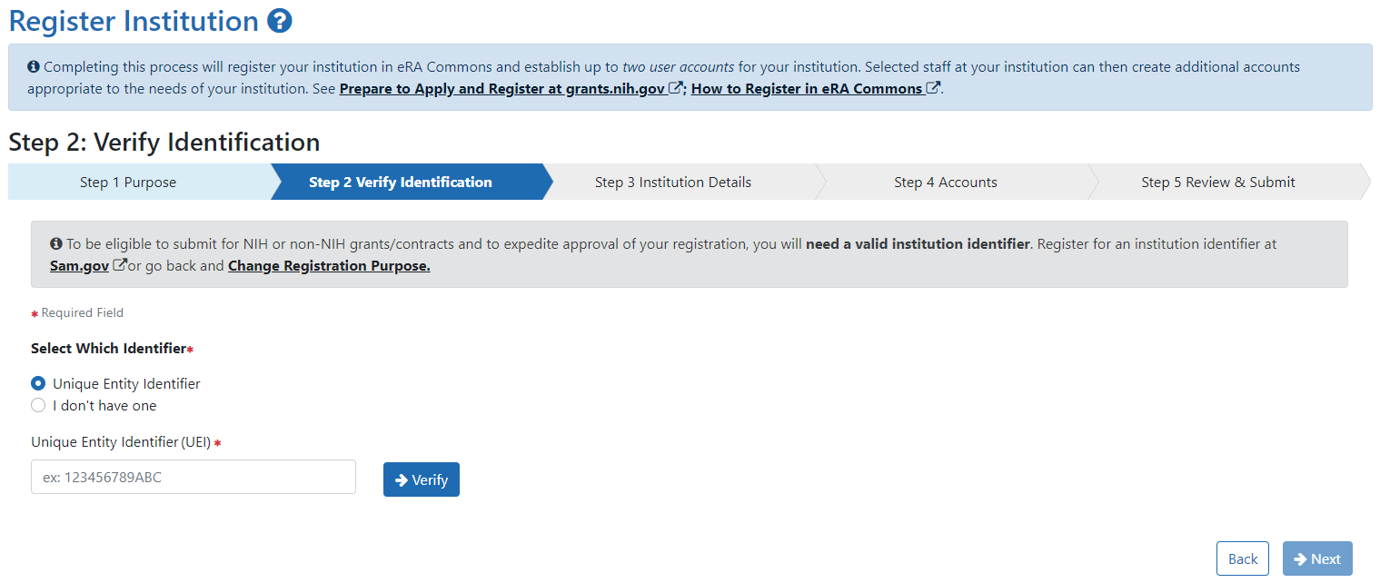Image resolution: width=1380 pixels, height=583 pixels.
Task: Open the Step 5 Review & Submit step
Action: 1217,183
